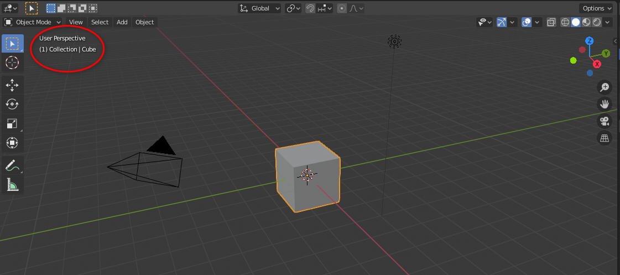Switch to wireframe viewport shading
620x275 pixels.
click(x=565, y=22)
